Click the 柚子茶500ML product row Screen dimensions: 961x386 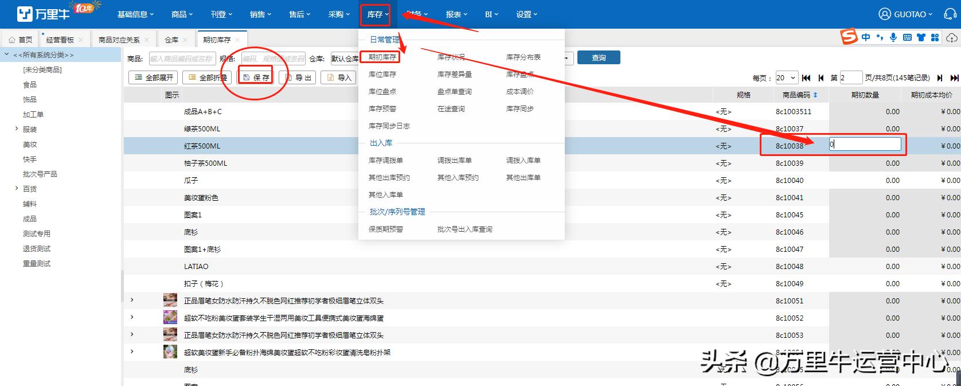542,163
